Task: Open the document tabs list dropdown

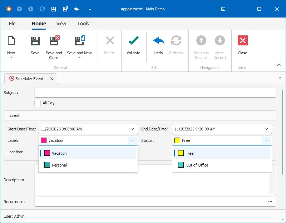Action: click(280, 78)
